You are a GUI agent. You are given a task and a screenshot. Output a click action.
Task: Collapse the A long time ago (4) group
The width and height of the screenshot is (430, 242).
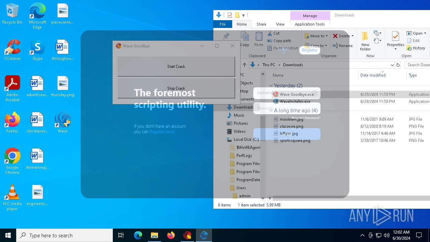[271, 111]
